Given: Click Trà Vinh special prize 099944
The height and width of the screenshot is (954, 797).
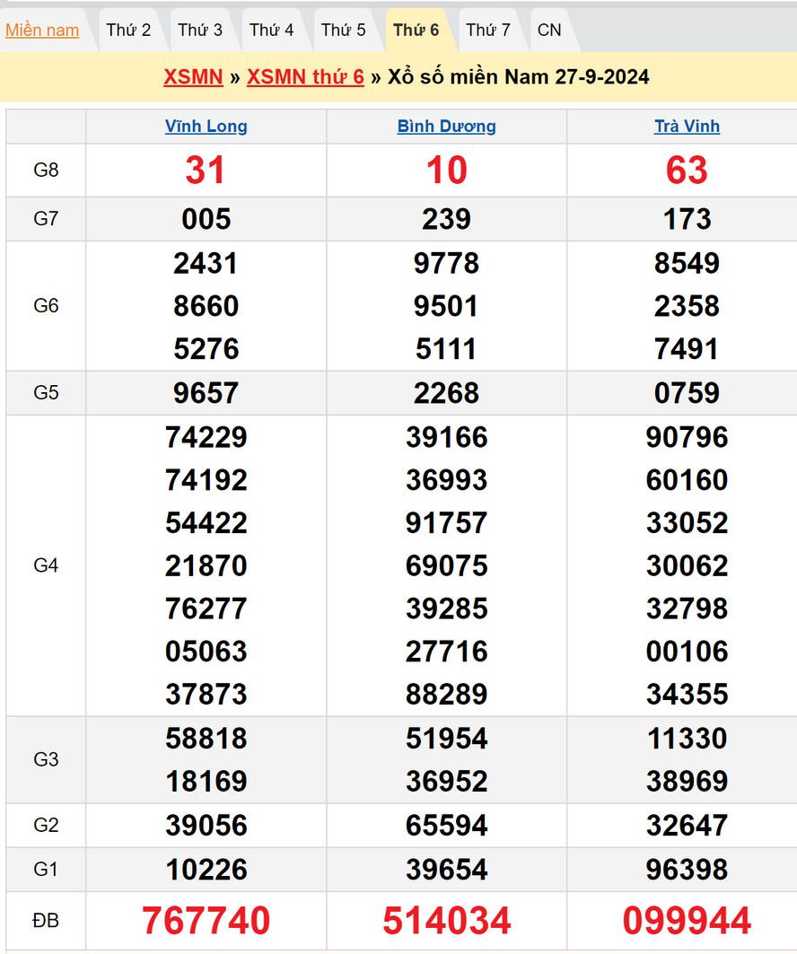Looking at the screenshot, I should pos(687,921).
